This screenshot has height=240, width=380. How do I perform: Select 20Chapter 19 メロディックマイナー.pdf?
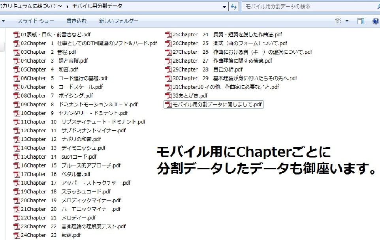pos(67,201)
